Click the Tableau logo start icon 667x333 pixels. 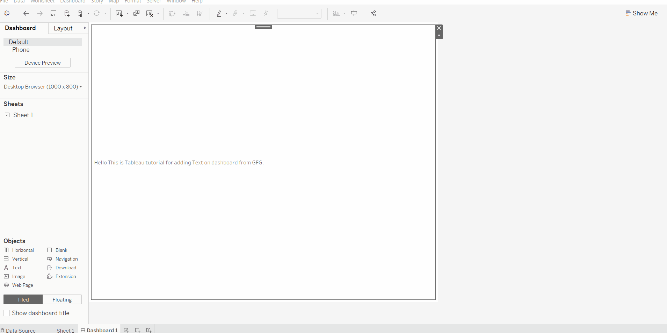click(7, 13)
